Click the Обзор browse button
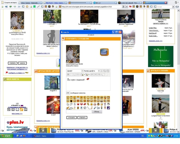The image size is (180, 144). pyautogui.click(x=97, y=112)
